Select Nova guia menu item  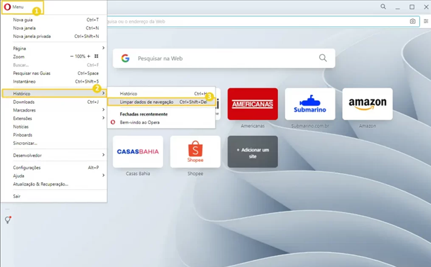(54, 20)
